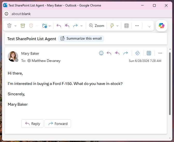
Task: Forward using the top toolbar arrow icon
Action: click(x=75, y=26)
